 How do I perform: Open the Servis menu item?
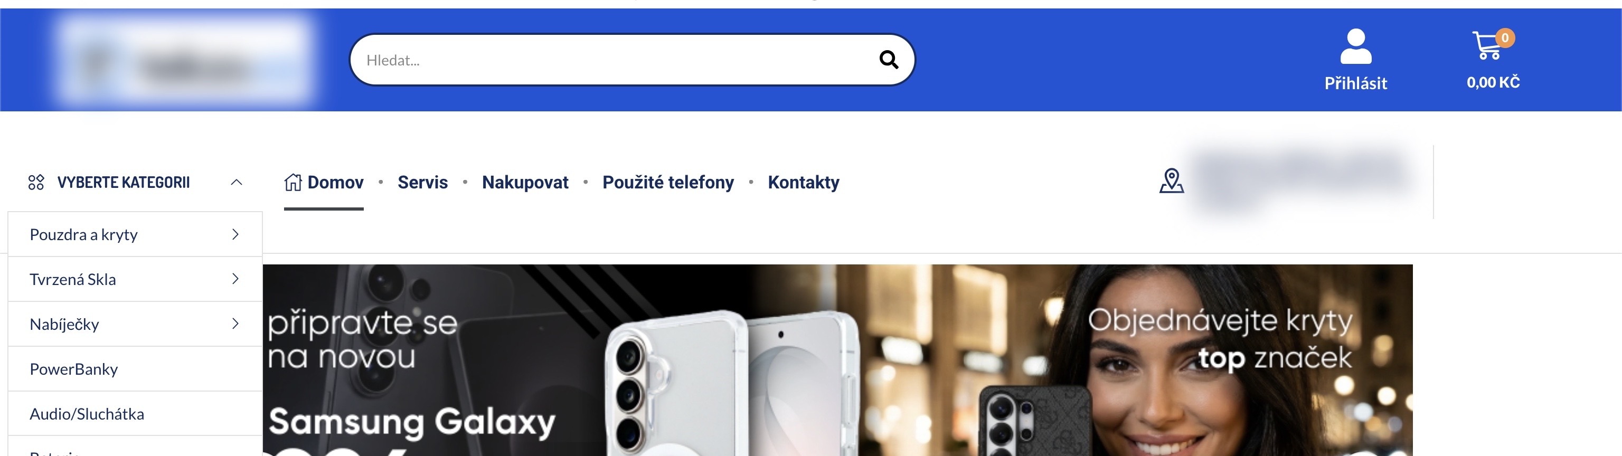[x=422, y=183]
